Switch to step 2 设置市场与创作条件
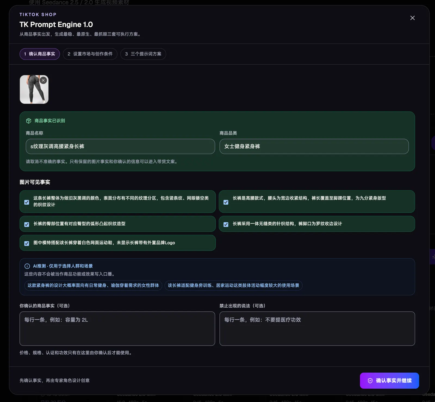Image resolution: width=435 pixels, height=402 pixels. 90,54
